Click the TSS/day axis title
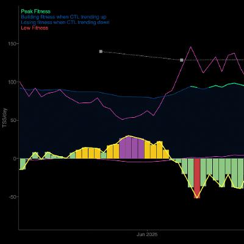The width and height of the screenshot is (244, 244). point(5,118)
